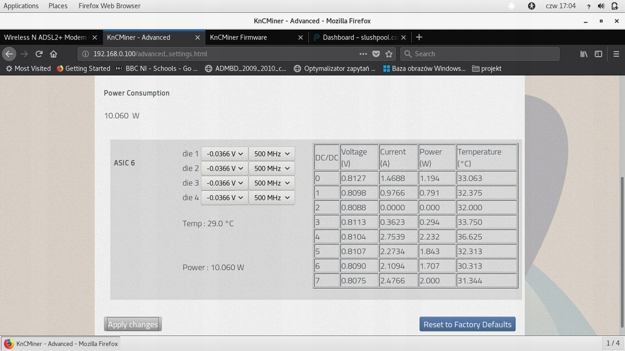
Task: Click the question mark network status icon
Action: click(588, 6)
